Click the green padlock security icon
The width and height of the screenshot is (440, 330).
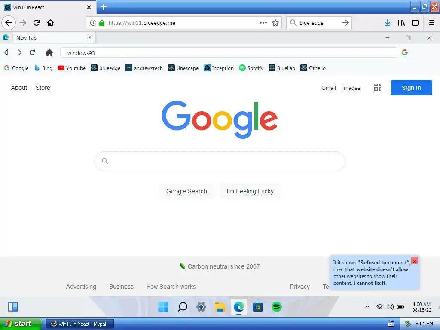(102, 23)
